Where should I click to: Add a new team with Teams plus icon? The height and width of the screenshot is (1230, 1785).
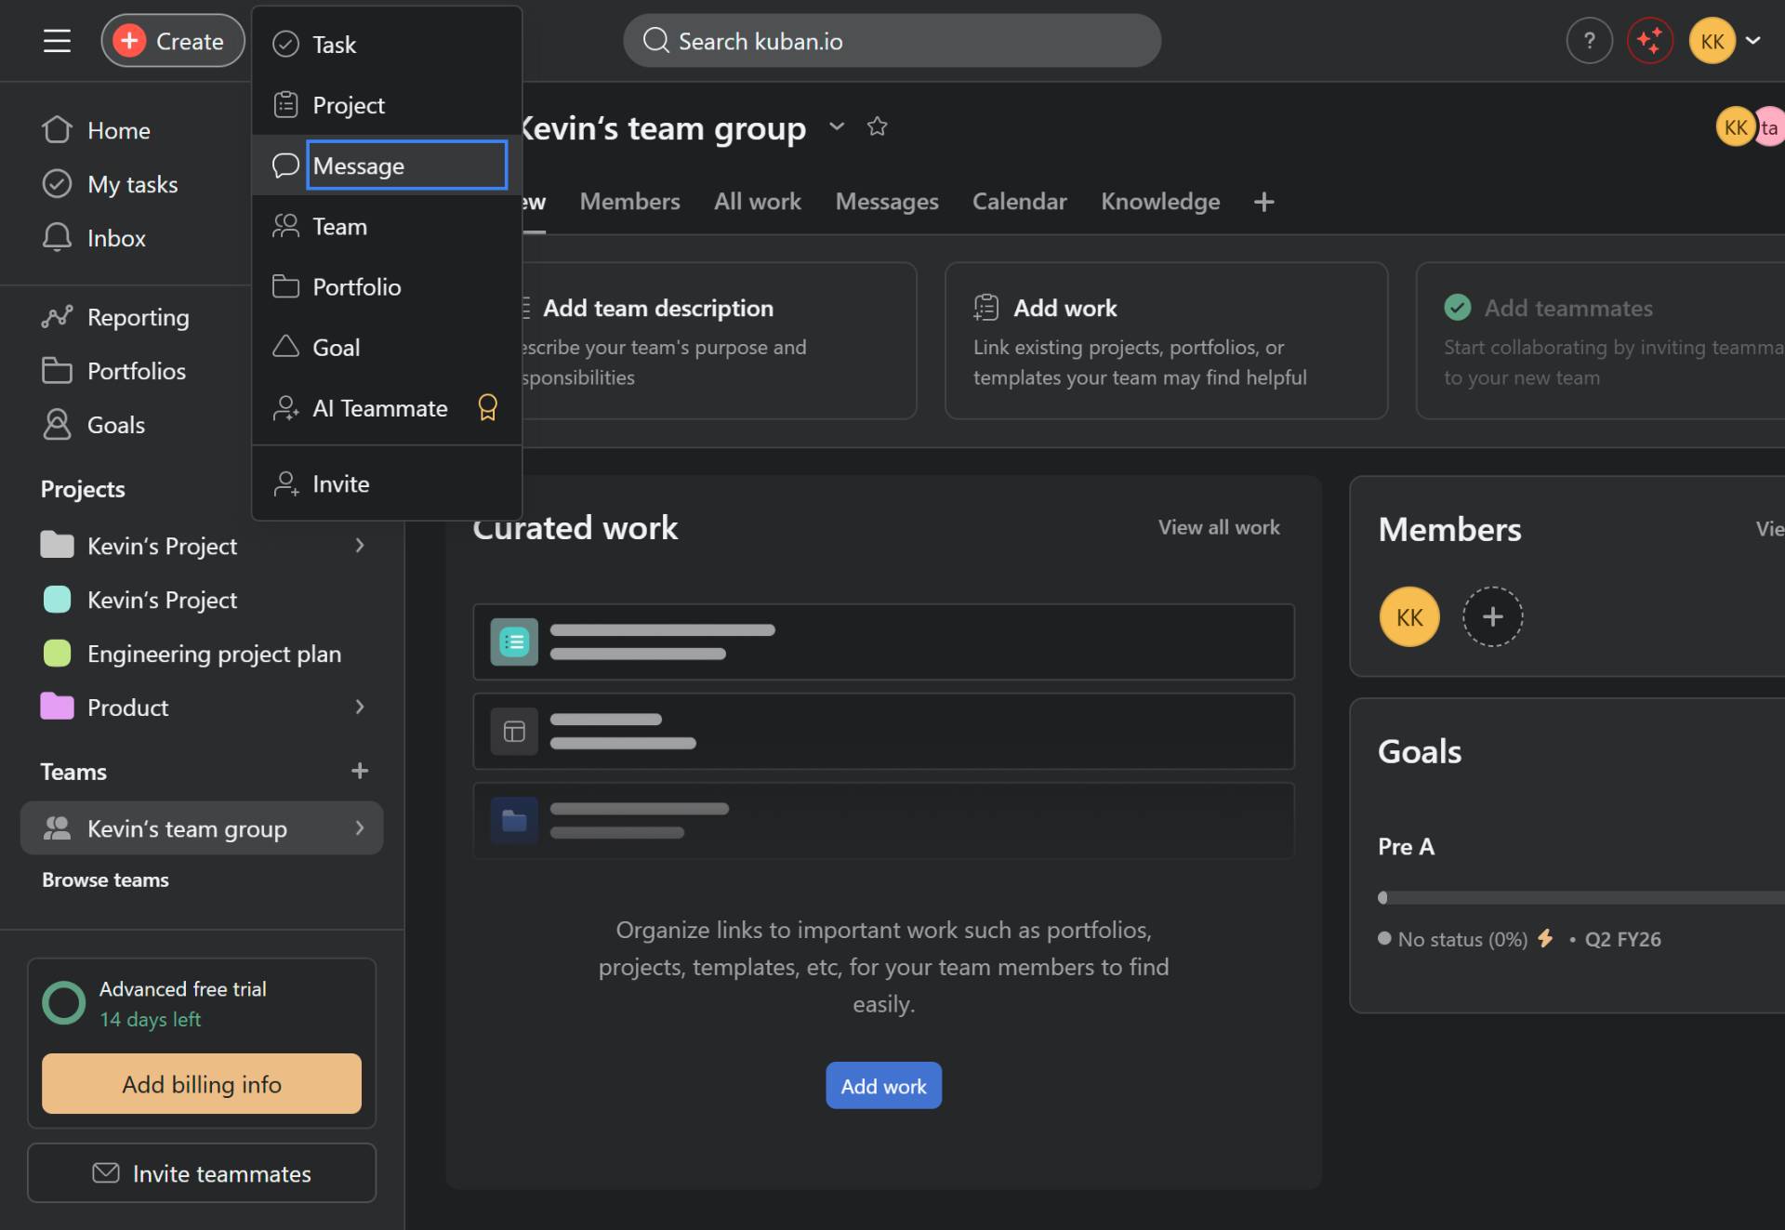[360, 771]
